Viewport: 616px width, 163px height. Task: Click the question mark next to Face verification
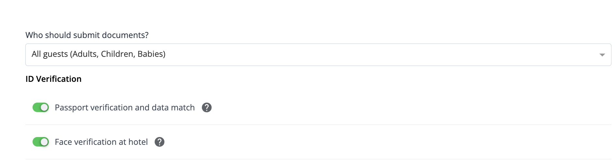click(160, 142)
